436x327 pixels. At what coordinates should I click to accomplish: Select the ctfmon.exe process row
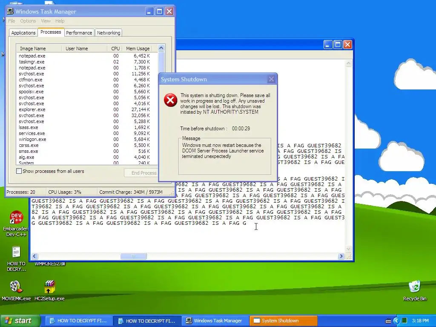click(84, 80)
